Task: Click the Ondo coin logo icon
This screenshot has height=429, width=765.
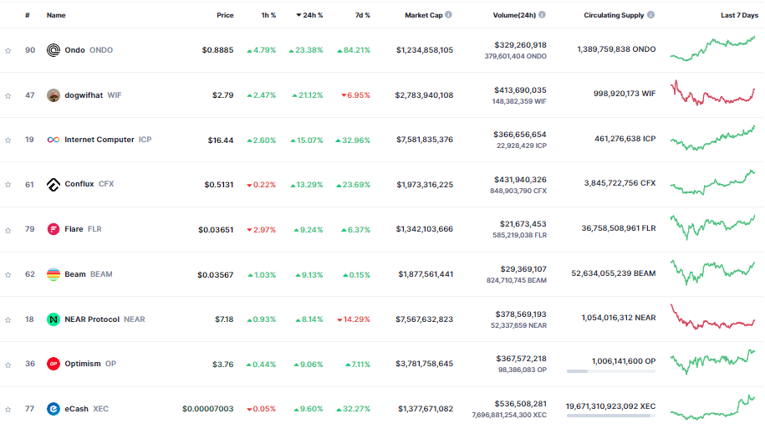Action: coord(54,50)
